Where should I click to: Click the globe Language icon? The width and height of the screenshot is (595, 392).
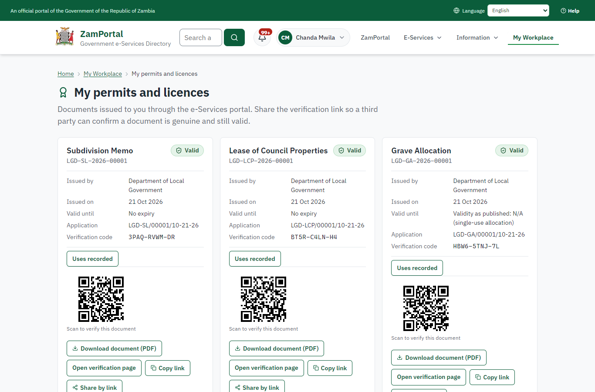[x=456, y=10]
